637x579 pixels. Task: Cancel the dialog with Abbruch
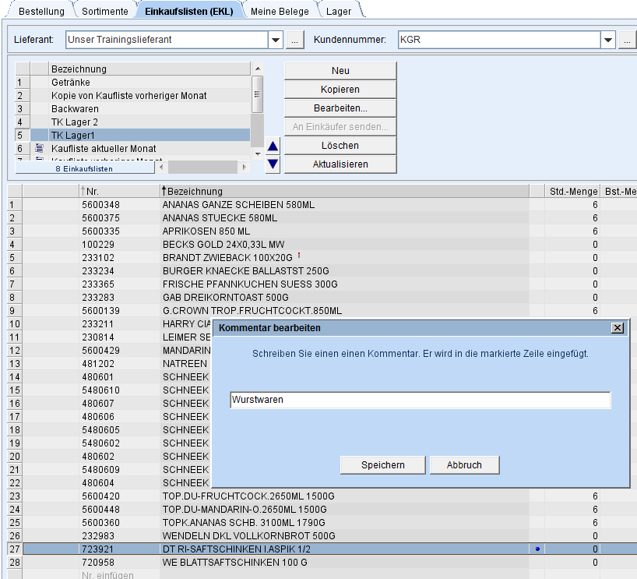[x=464, y=464]
